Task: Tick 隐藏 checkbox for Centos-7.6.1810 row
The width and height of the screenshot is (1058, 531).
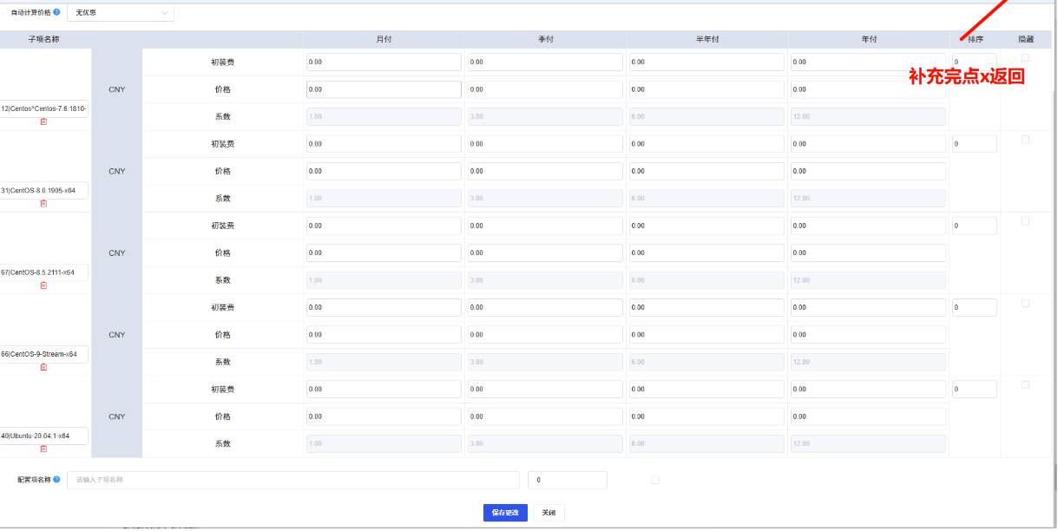Action: point(1025,58)
